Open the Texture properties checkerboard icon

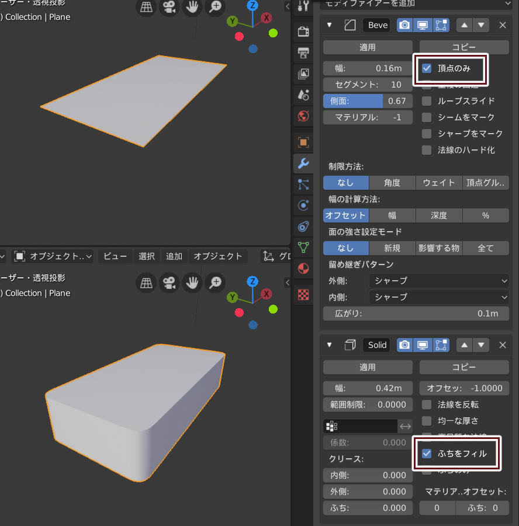pyautogui.click(x=303, y=295)
